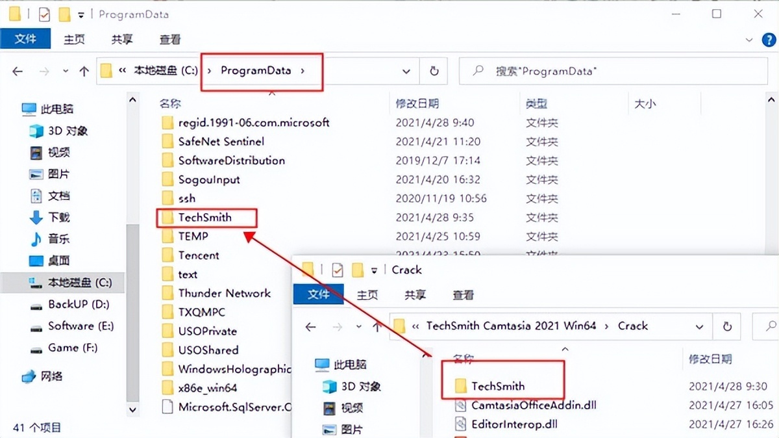Refresh the Crack folder view

coord(727,326)
